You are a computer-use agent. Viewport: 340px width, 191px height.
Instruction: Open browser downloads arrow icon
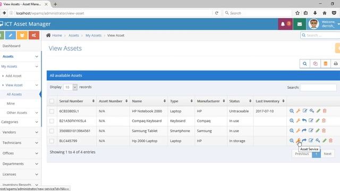315,13
